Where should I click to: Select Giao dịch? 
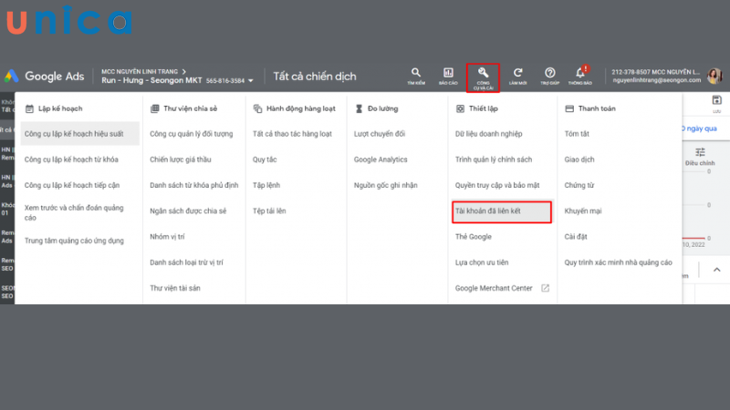pyautogui.click(x=579, y=159)
